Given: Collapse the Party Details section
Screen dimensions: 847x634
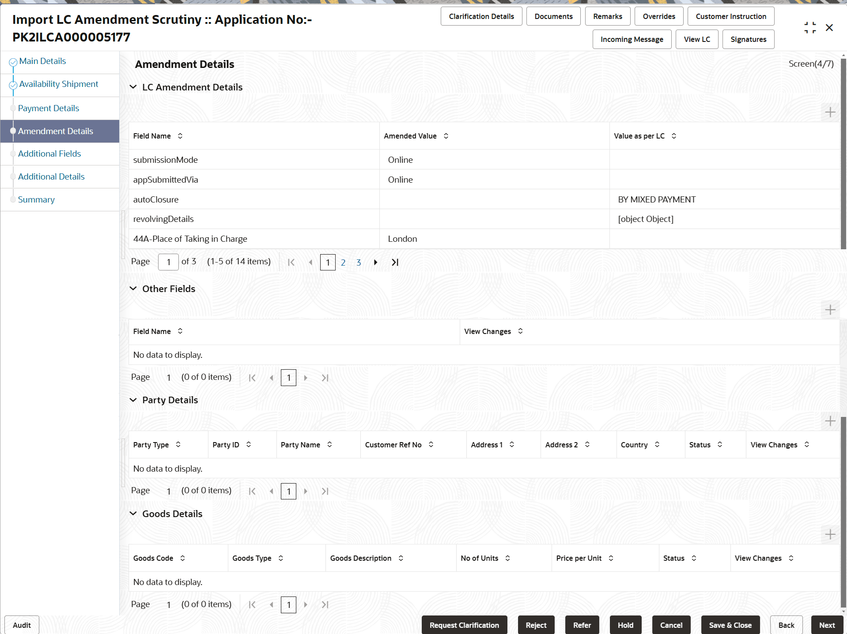Looking at the screenshot, I should [x=133, y=400].
